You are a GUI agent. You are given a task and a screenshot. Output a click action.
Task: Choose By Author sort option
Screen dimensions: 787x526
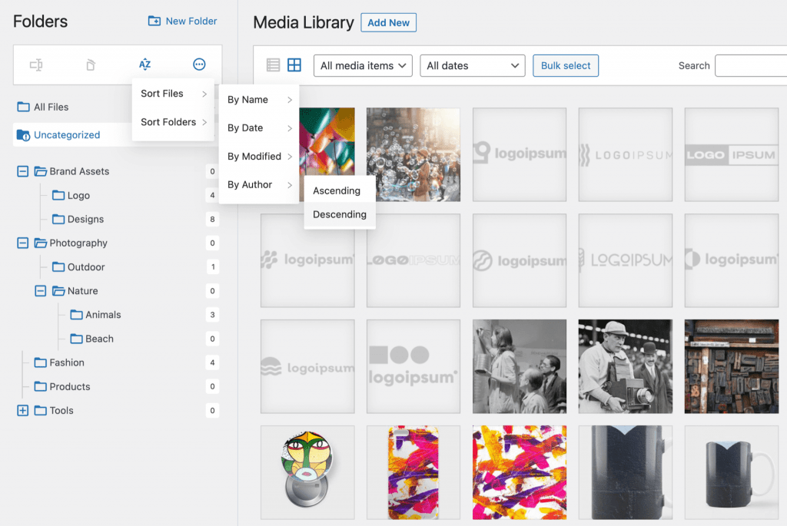pyautogui.click(x=259, y=184)
